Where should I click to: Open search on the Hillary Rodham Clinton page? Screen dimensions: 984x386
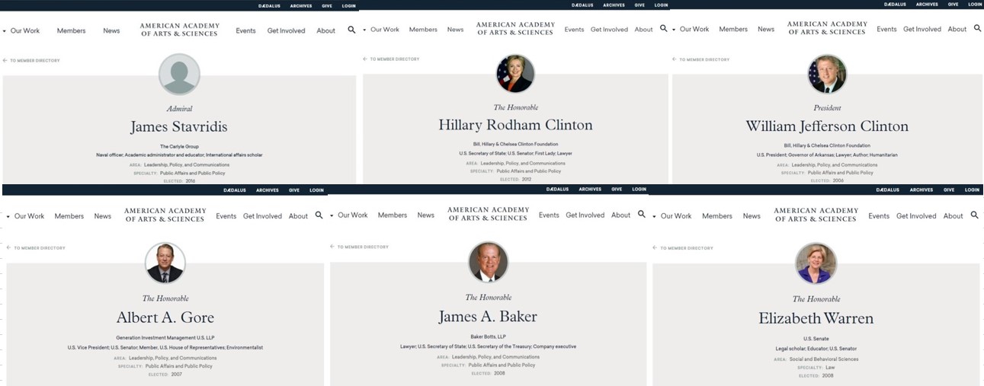[663, 28]
